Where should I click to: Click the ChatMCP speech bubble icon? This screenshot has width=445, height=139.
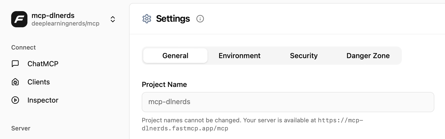[x=15, y=64]
